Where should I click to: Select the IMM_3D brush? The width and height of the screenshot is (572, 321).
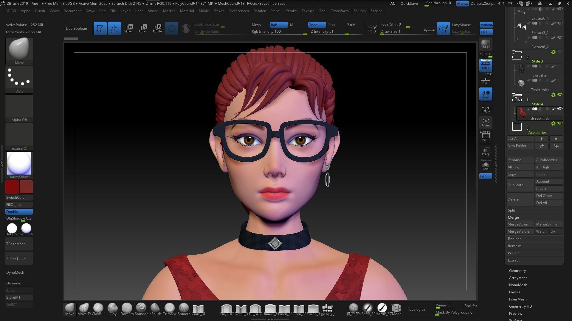coord(328,309)
